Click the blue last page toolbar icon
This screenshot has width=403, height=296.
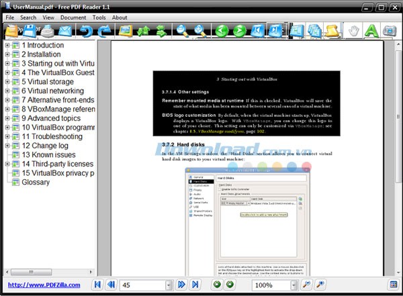tap(275, 31)
